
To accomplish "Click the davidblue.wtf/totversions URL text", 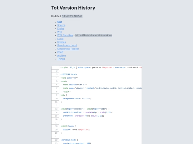I will 94,35.
